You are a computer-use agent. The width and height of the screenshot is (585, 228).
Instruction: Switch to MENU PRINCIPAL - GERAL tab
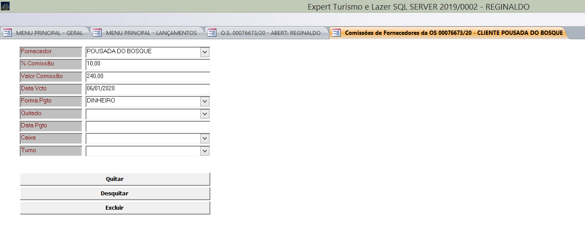(49, 33)
